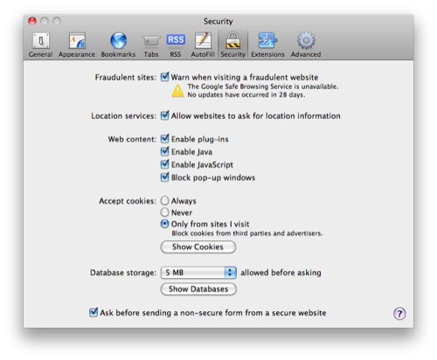Disable Enable Java checkbox
Viewport: 437px width, 360px height.
[165, 151]
